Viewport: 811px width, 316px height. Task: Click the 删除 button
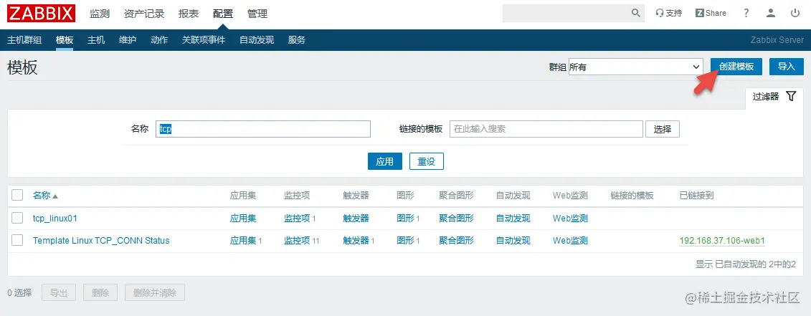tap(100, 293)
